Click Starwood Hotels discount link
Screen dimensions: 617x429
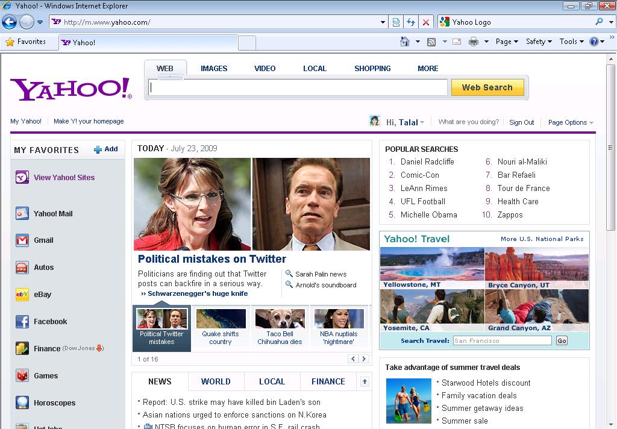486,383
